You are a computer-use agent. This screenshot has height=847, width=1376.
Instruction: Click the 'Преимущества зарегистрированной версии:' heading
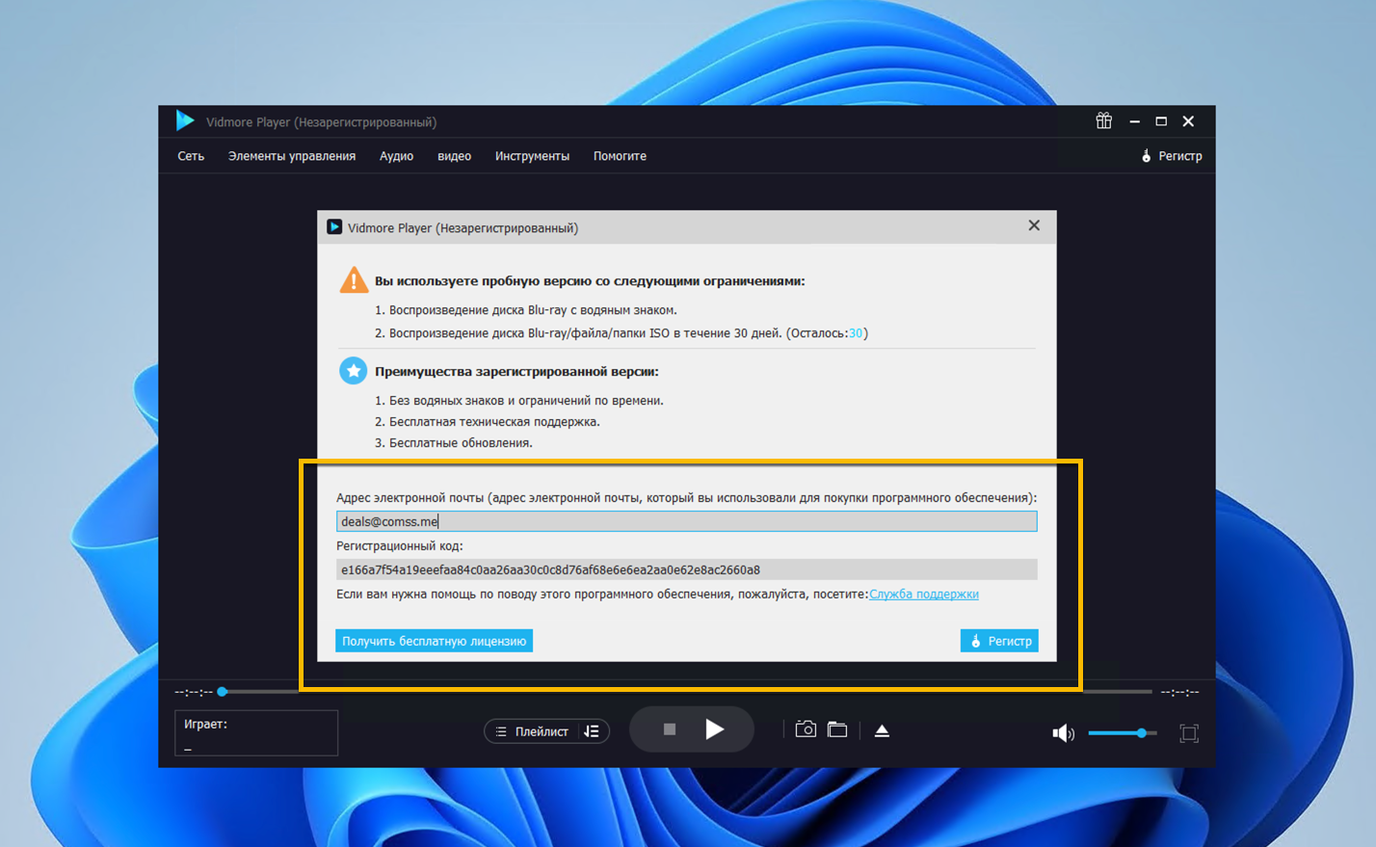pyautogui.click(x=516, y=372)
